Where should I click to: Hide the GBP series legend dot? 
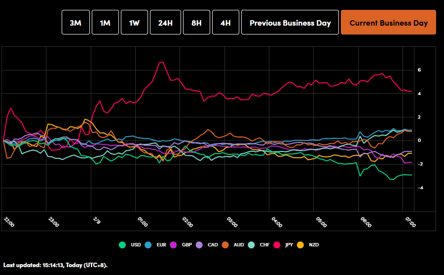click(x=173, y=245)
